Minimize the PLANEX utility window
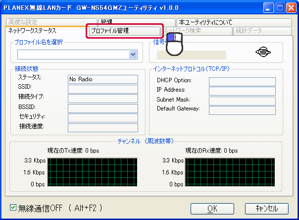 coord(268,8)
